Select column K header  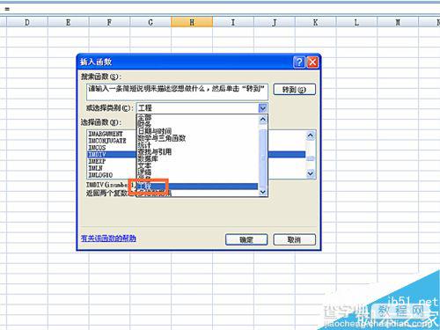point(315,22)
